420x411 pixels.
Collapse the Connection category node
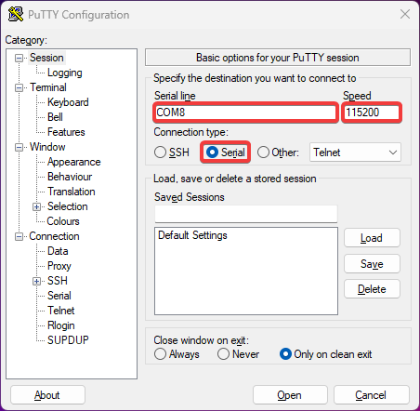pos(19,237)
